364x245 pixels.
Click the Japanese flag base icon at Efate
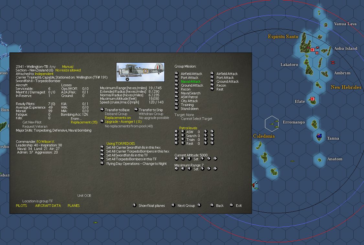313,99
